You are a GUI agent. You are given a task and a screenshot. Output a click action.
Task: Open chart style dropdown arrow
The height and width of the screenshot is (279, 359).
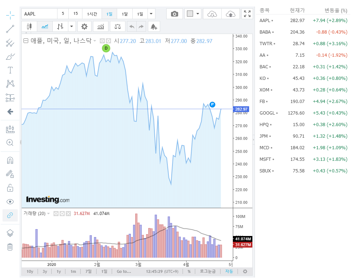72,26
